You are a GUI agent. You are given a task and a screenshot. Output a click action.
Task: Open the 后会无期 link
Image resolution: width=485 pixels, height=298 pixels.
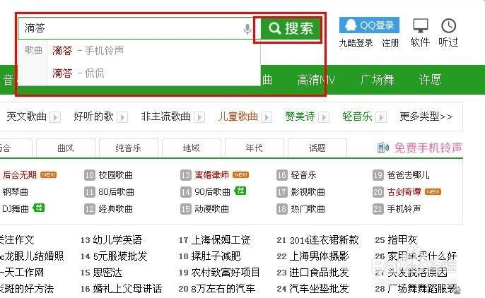click(x=20, y=175)
